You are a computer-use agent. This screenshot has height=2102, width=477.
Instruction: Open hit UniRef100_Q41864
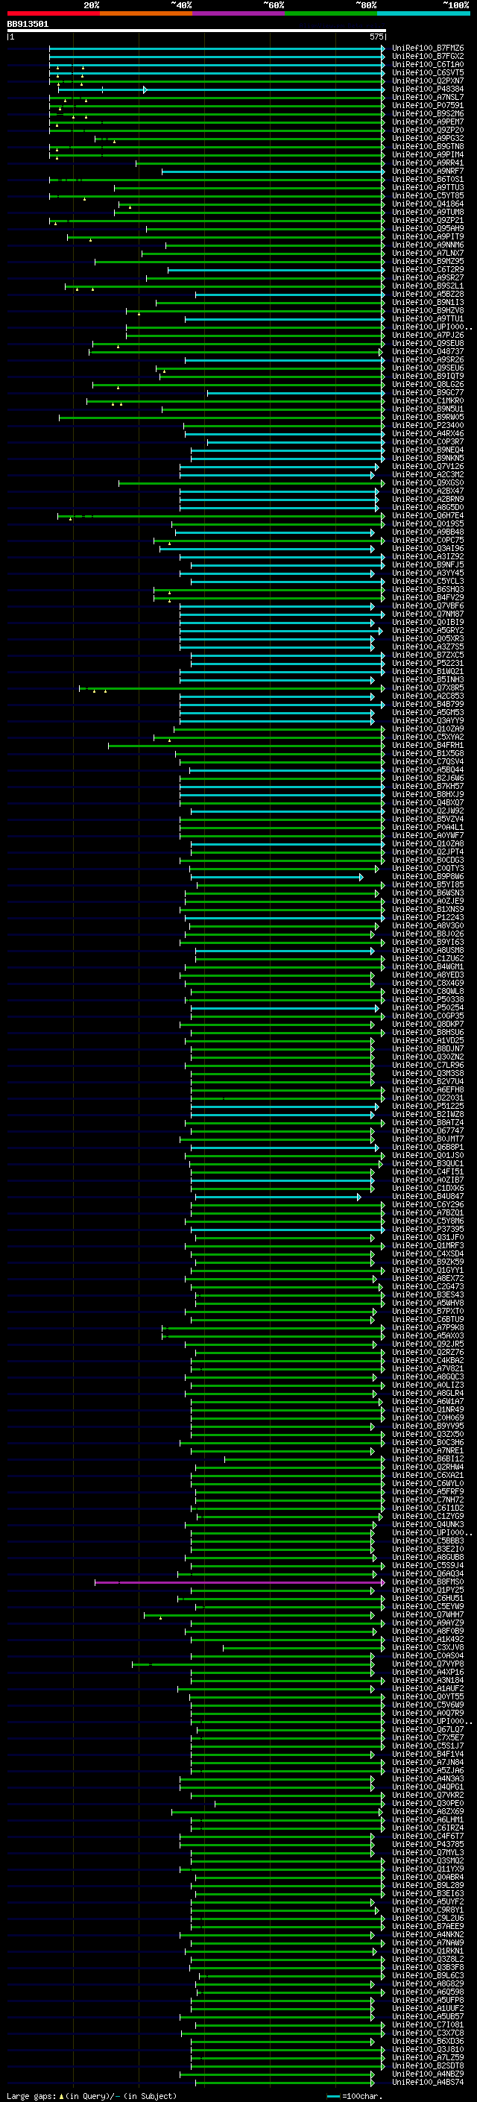[427, 204]
